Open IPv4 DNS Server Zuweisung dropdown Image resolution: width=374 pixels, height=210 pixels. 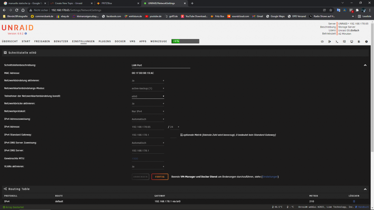point(148,143)
